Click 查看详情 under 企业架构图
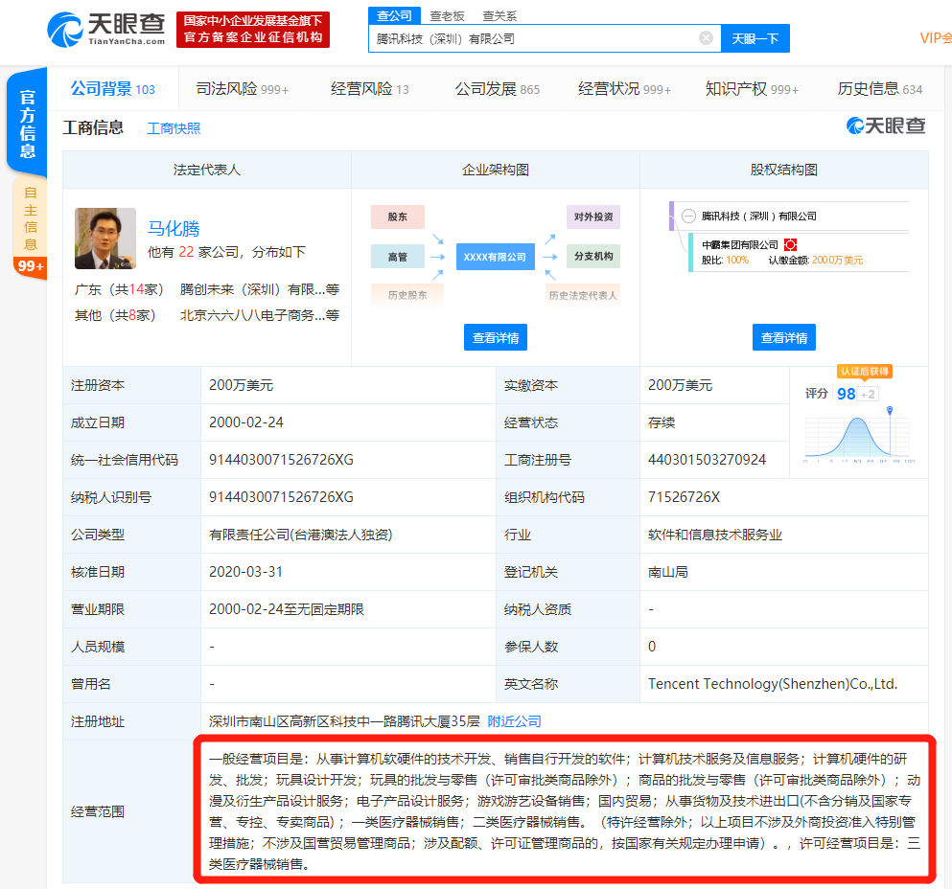952x889 pixels. click(x=496, y=337)
